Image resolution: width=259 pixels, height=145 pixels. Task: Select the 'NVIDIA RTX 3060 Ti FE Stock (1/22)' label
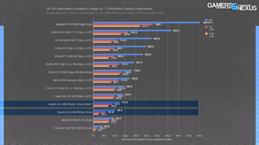72,32
